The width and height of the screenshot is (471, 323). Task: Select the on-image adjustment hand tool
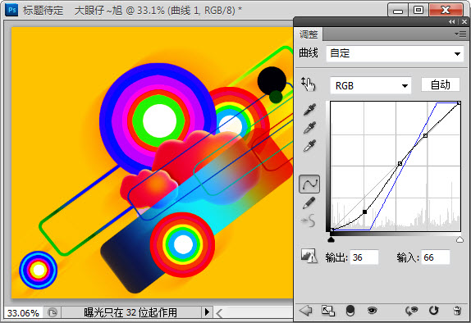point(309,84)
